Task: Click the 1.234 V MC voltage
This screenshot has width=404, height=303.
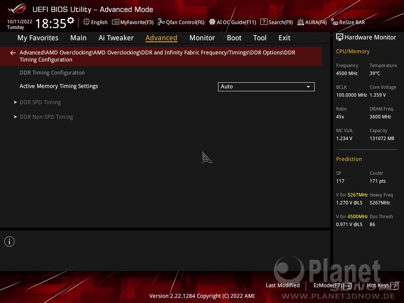Action: pyautogui.click(x=344, y=138)
